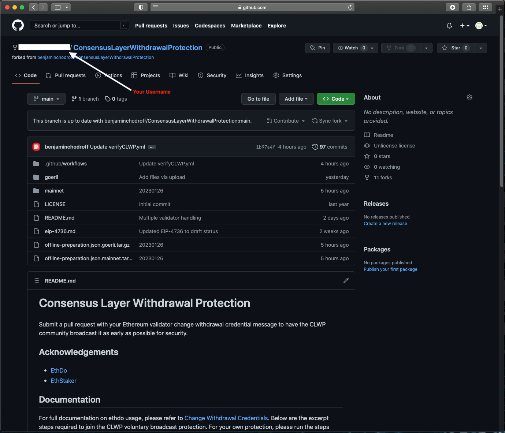Open the eip-4736.md file
This screenshot has height=433, width=505.
tap(60, 231)
